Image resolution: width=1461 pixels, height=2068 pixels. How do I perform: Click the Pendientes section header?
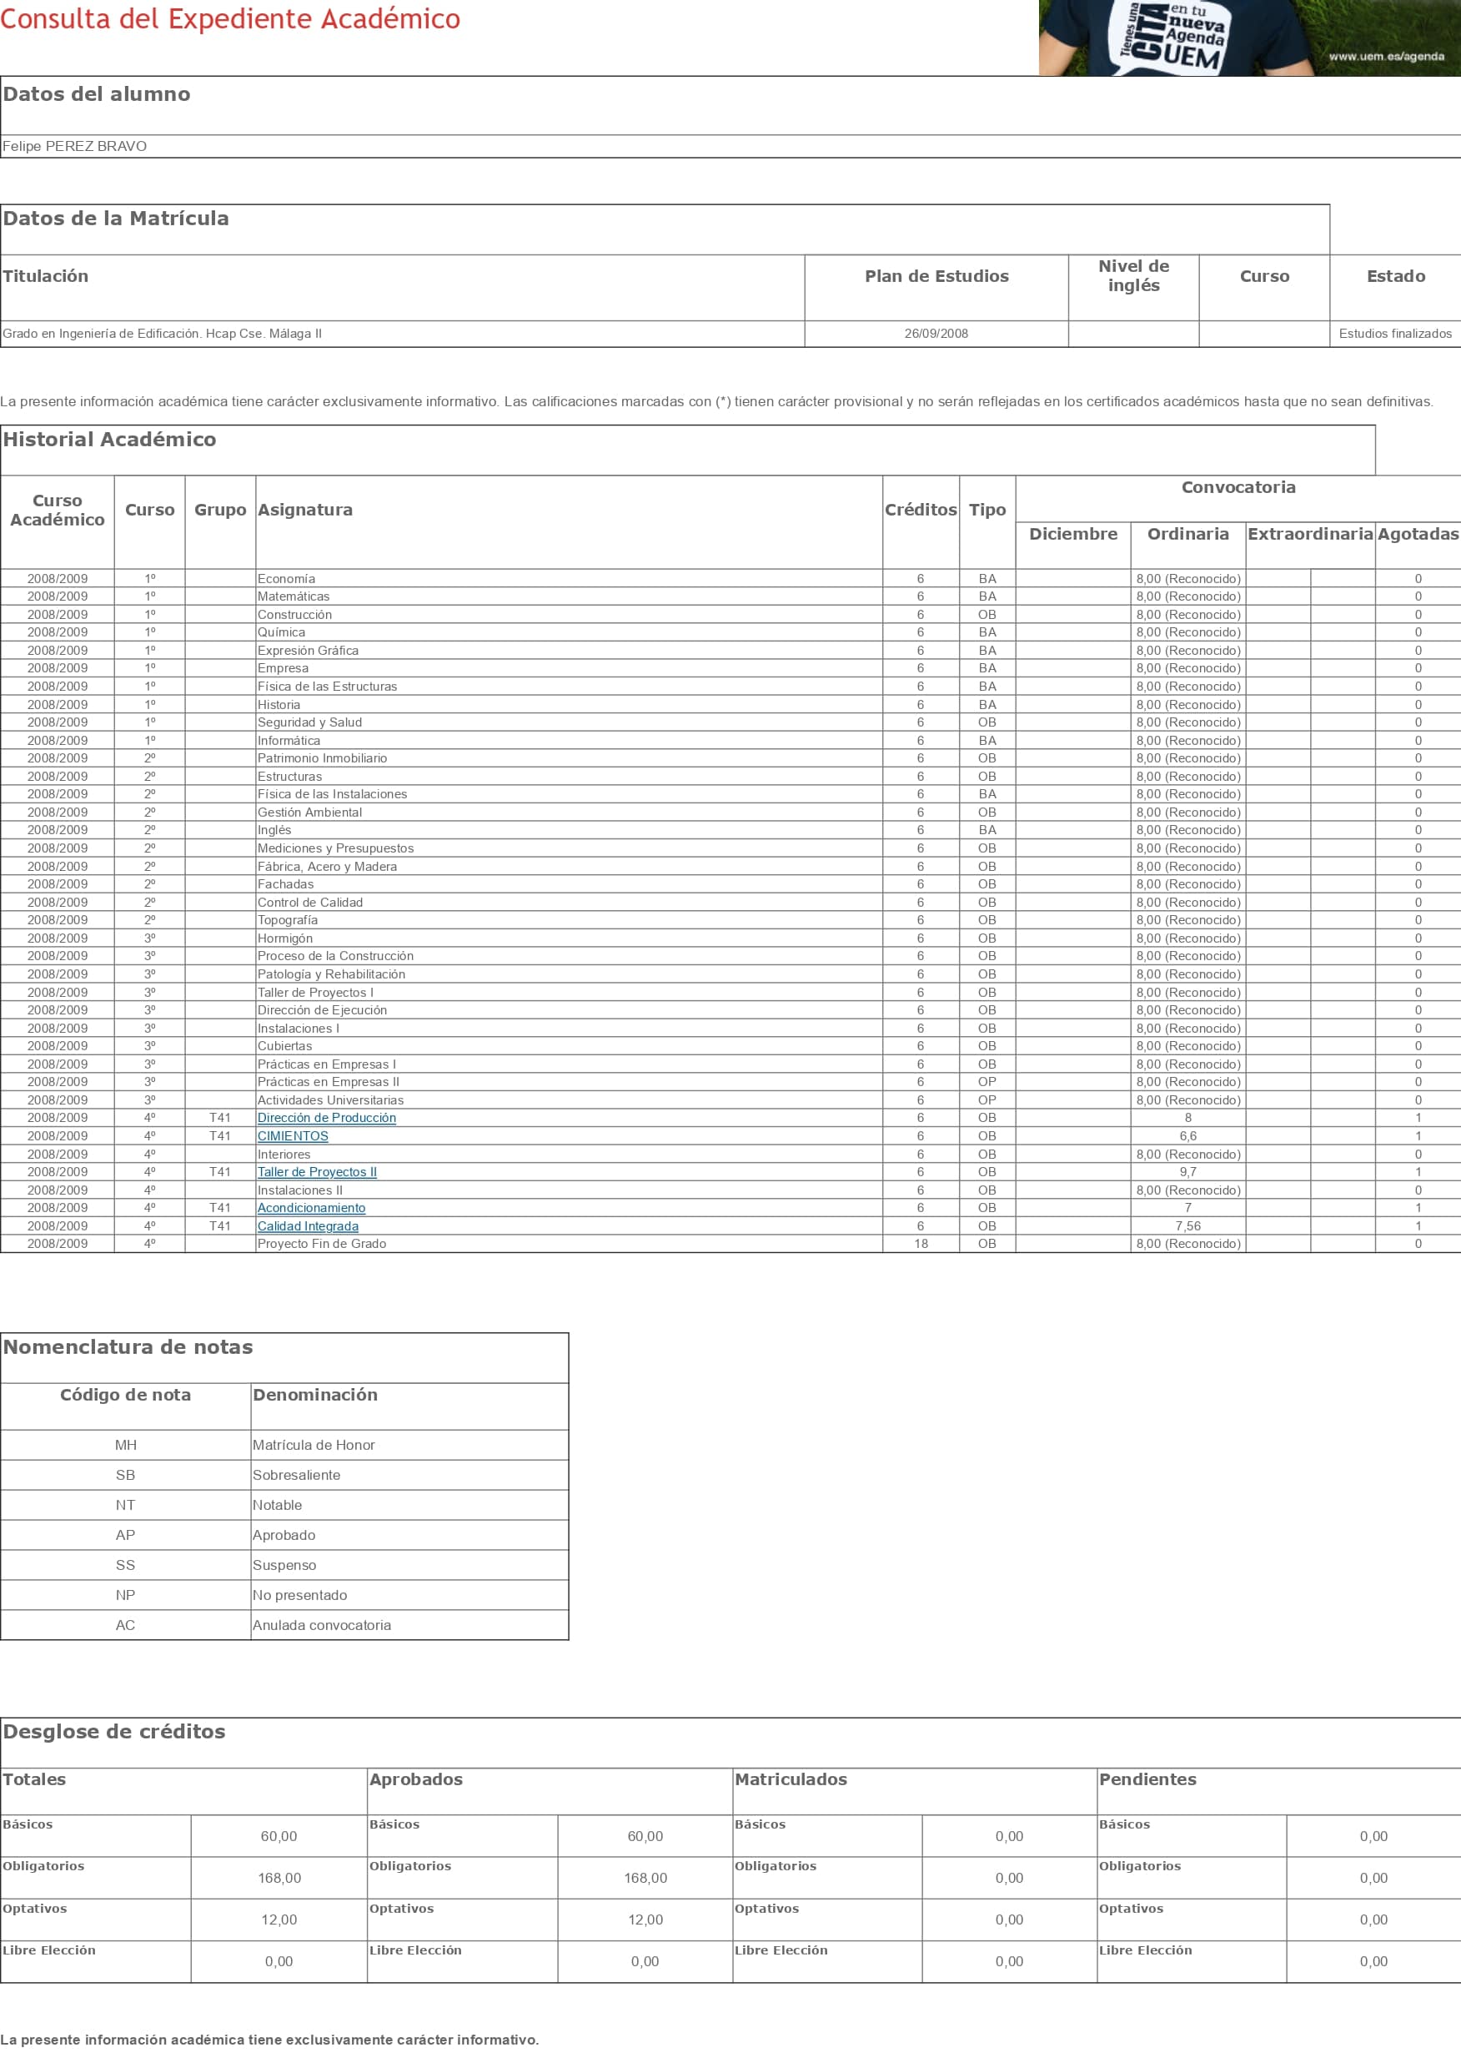[1147, 1779]
